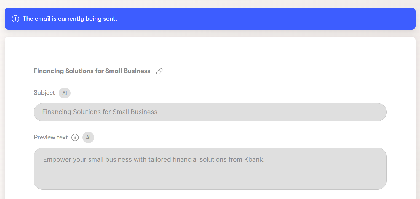Screen dimensions: 420x199
Task: Click the info icon beside Preview text label
Action: [x=75, y=137]
